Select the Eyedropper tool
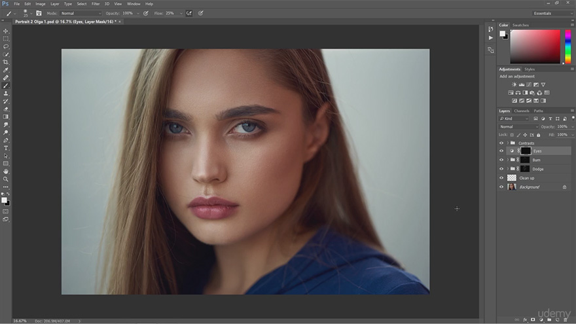This screenshot has height=324, width=576. coord(5,70)
